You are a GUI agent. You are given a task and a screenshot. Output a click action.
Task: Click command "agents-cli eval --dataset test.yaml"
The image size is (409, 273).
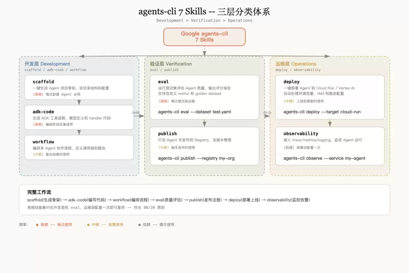(195, 112)
